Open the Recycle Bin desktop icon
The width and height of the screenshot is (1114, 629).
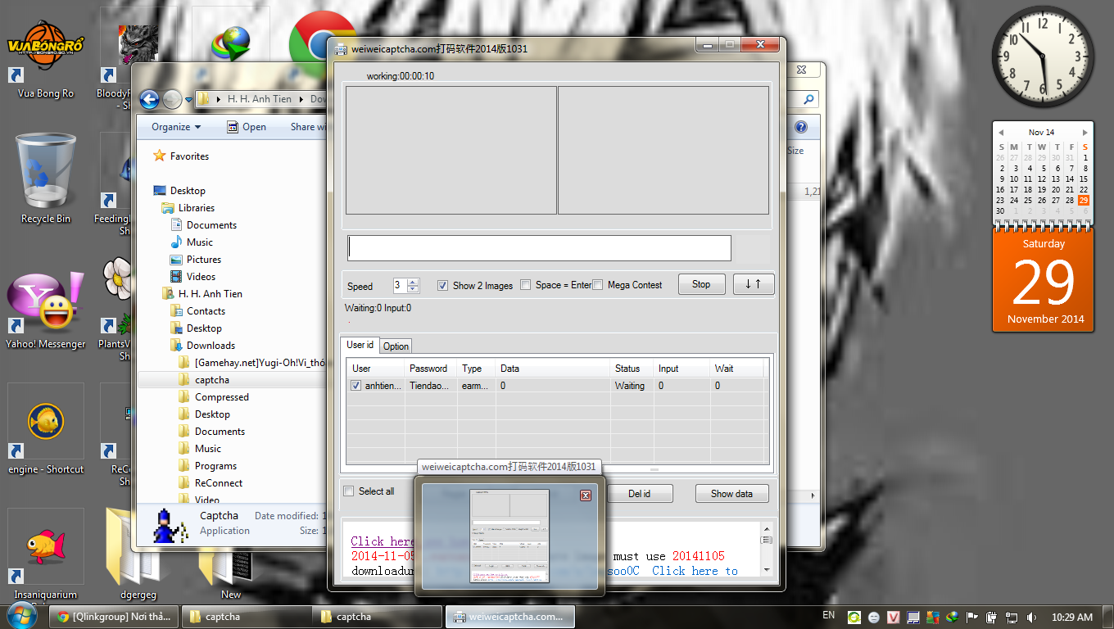pos(45,179)
